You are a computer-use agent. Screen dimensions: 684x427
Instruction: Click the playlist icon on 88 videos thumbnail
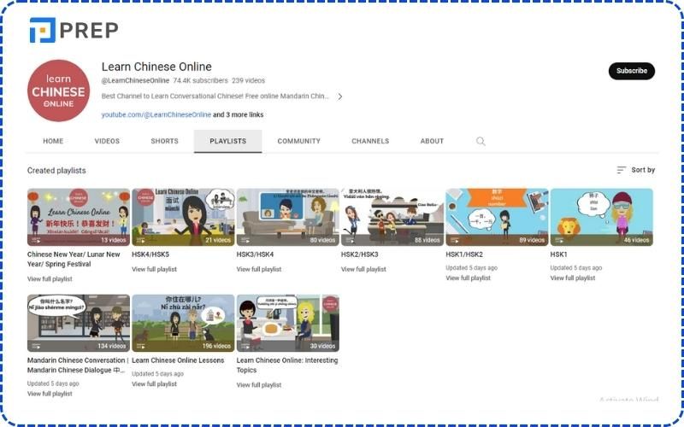350,240
